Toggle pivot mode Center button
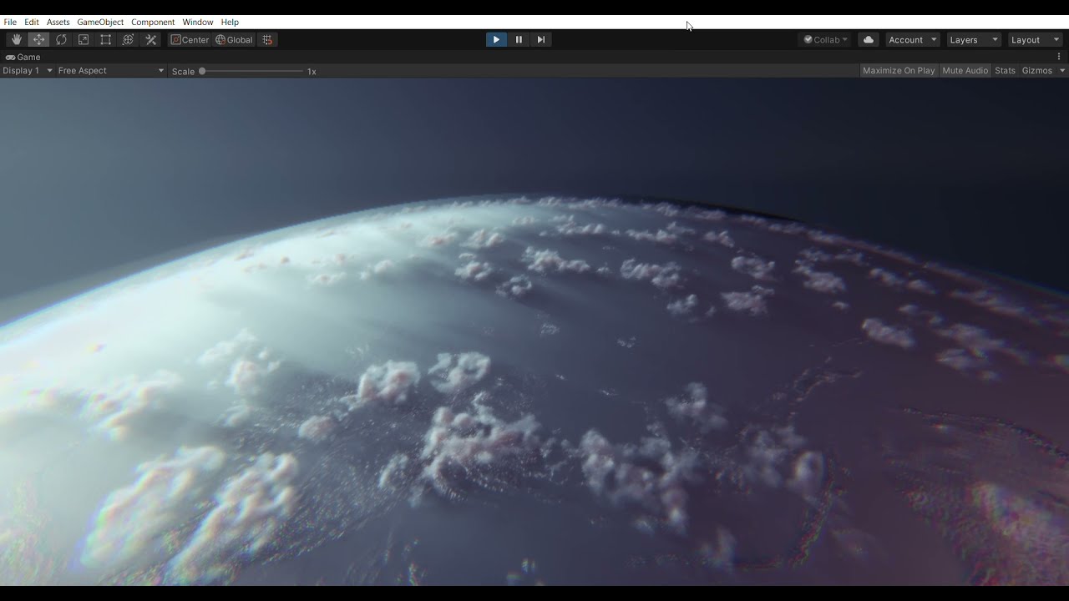The width and height of the screenshot is (1069, 601). pyautogui.click(x=190, y=40)
